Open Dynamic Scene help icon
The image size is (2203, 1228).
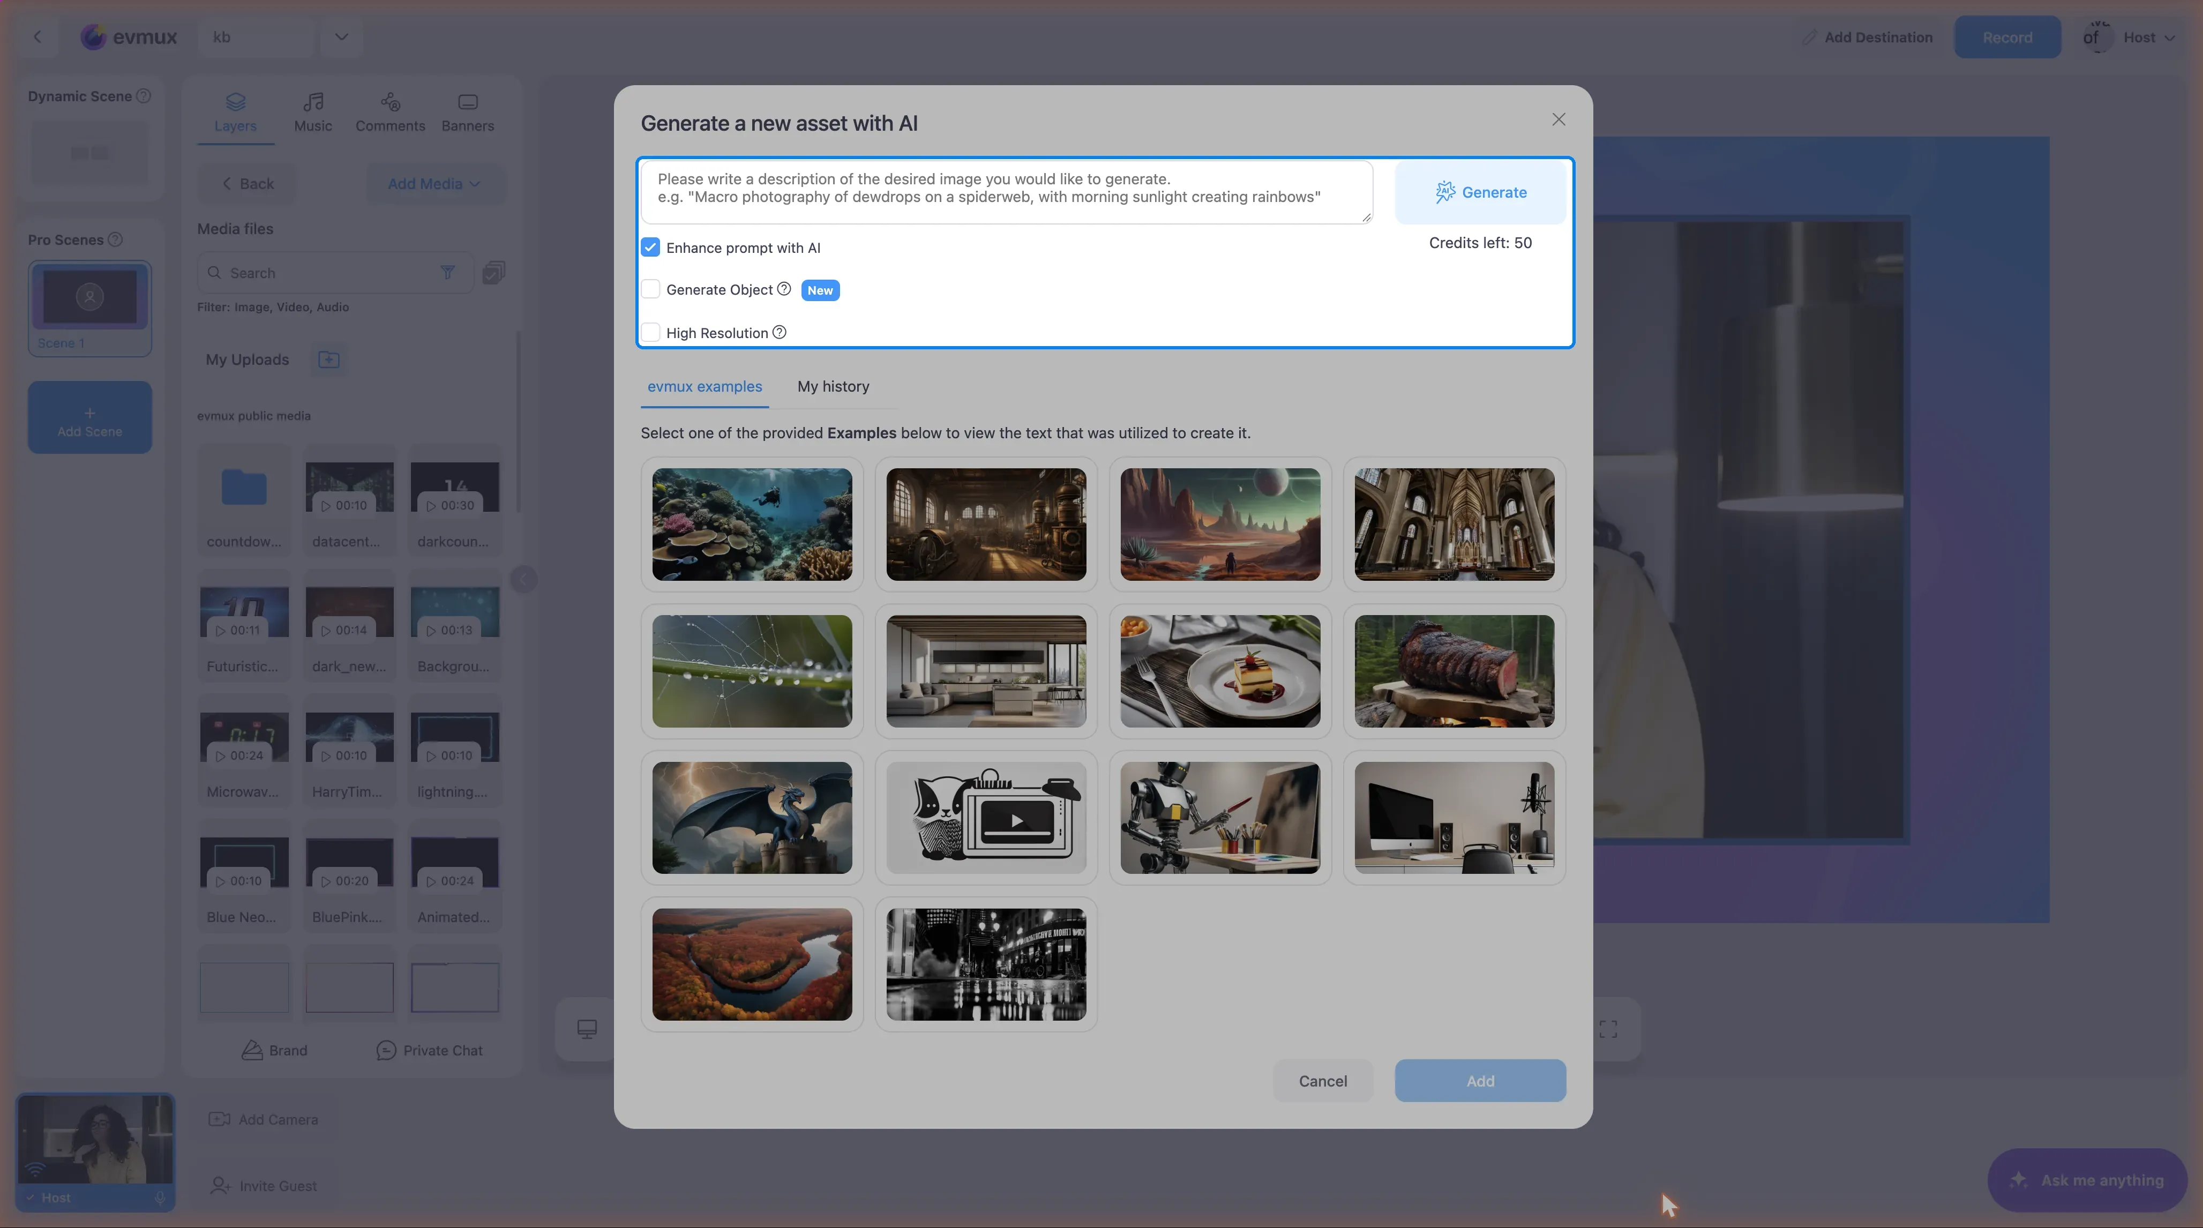click(x=144, y=96)
